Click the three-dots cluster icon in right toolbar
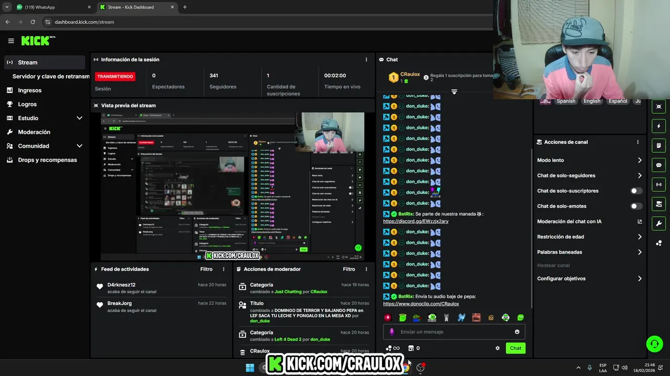The width and height of the screenshot is (670, 376). tap(658, 243)
